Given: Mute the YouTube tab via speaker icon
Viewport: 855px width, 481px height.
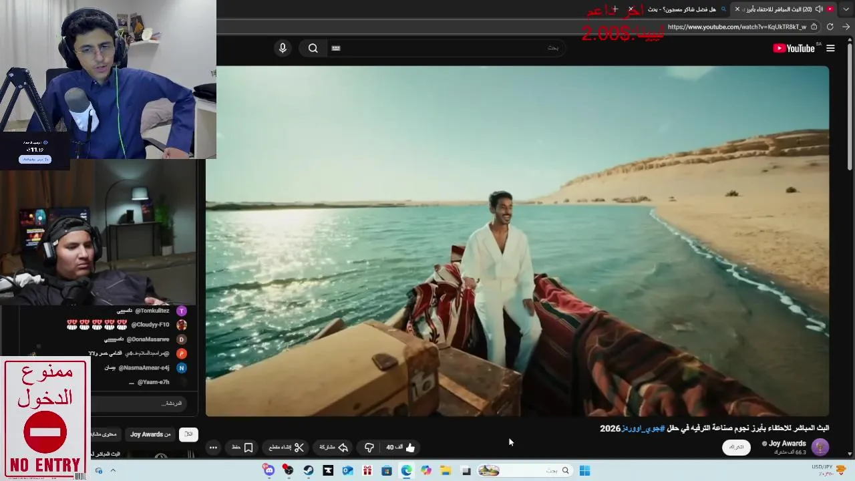Looking at the screenshot, I should coord(819,9).
